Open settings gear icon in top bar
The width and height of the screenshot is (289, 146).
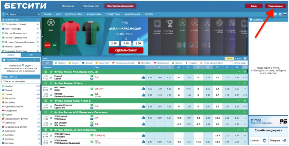click(x=280, y=14)
